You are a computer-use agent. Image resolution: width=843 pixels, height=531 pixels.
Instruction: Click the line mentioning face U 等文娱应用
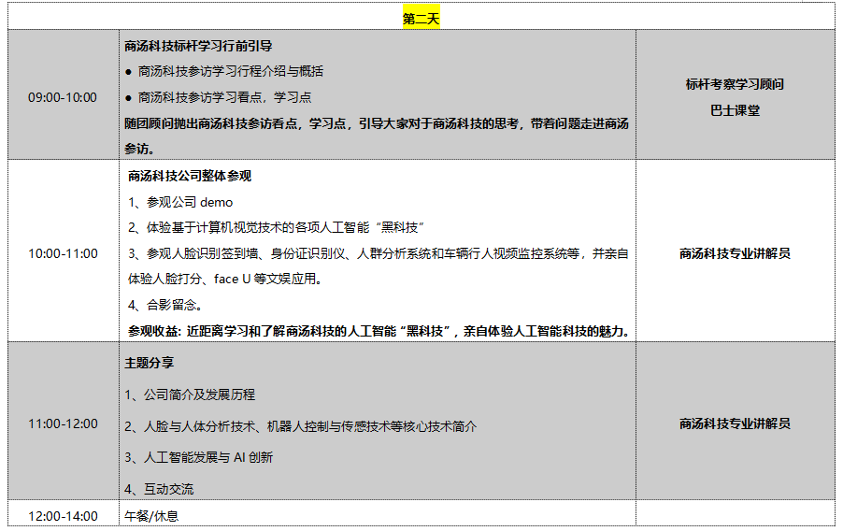pyautogui.click(x=224, y=279)
